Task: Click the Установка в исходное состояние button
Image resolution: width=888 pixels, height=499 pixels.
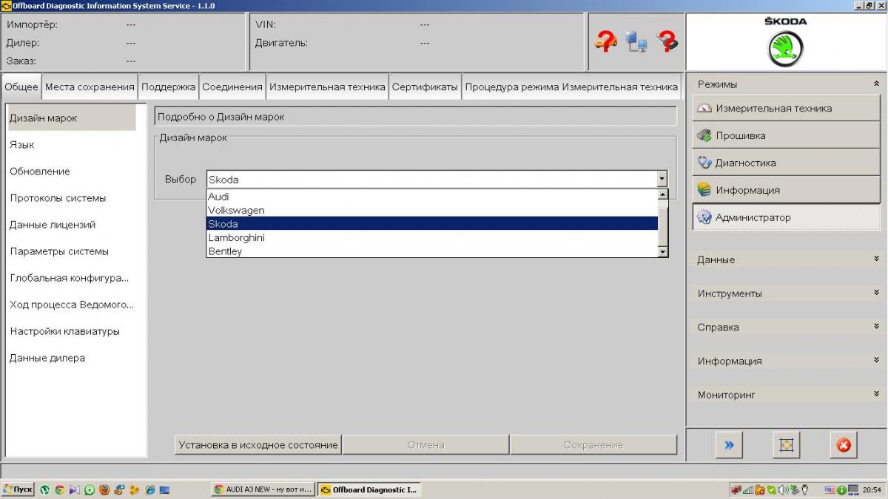Action: point(258,445)
